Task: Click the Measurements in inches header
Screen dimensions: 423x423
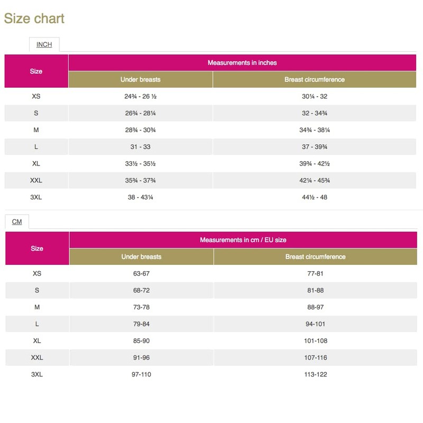Action: click(x=245, y=62)
